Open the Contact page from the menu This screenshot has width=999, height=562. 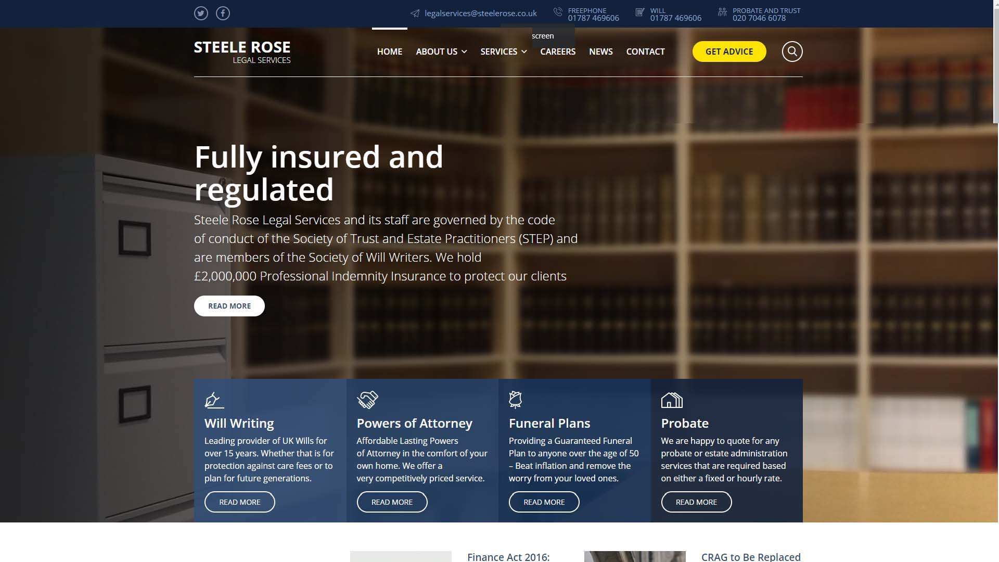(645, 52)
